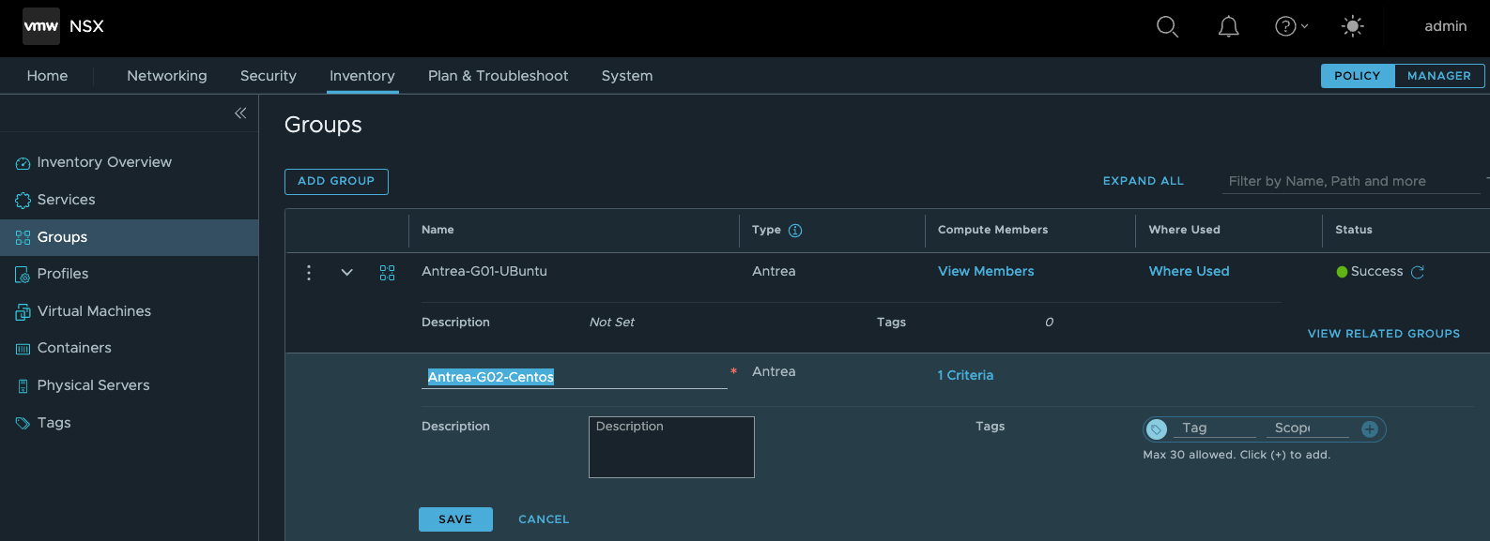The image size is (1490, 541).
Task: Select the Inventory tab
Action: [362, 76]
